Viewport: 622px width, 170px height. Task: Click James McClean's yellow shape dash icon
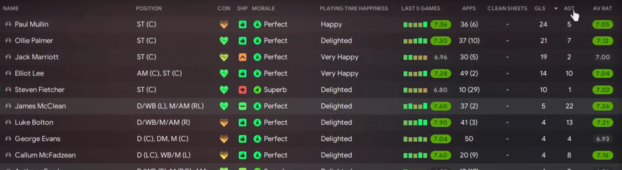[242, 106]
